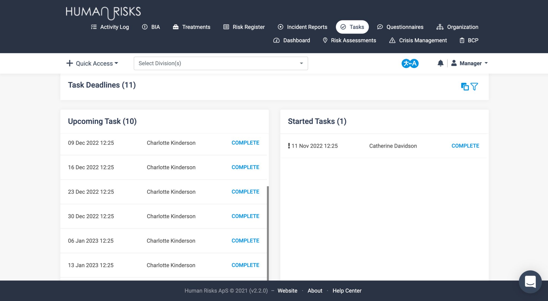Image resolution: width=548 pixels, height=301 pixels.
Task: Click the overdue exclamation marker on 11 Nov task
Action: 289,146
